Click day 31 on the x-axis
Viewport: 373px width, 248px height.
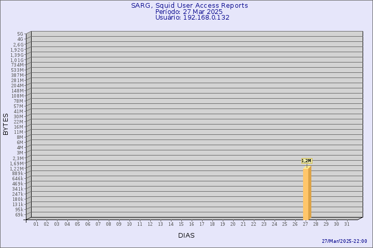click(347, 224)
